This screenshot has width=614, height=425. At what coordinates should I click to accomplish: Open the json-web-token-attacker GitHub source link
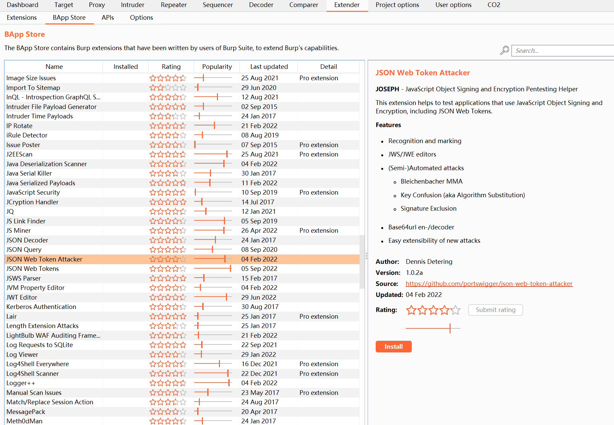[x=489, y=284]
